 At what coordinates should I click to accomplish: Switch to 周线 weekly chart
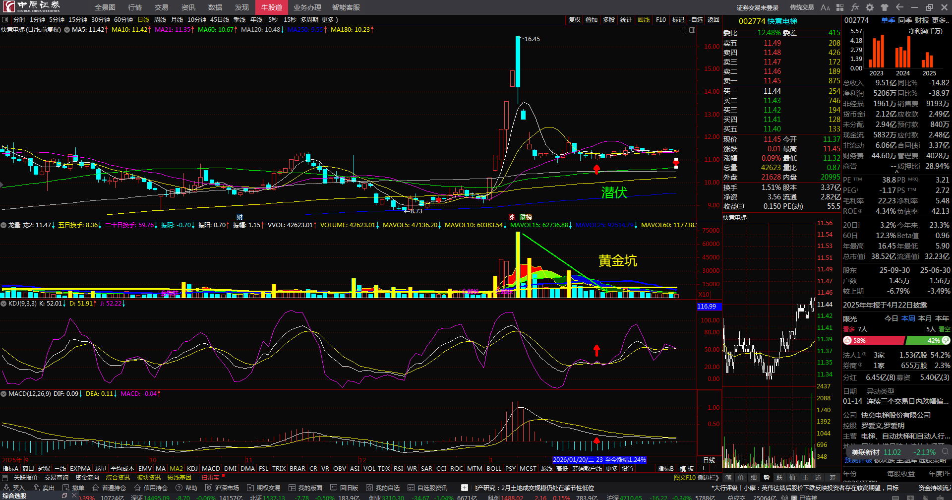(x=160, y=20)
